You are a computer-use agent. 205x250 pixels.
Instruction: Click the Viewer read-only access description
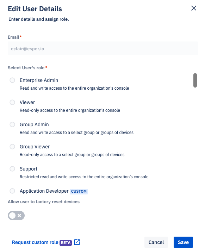[70, 110]
